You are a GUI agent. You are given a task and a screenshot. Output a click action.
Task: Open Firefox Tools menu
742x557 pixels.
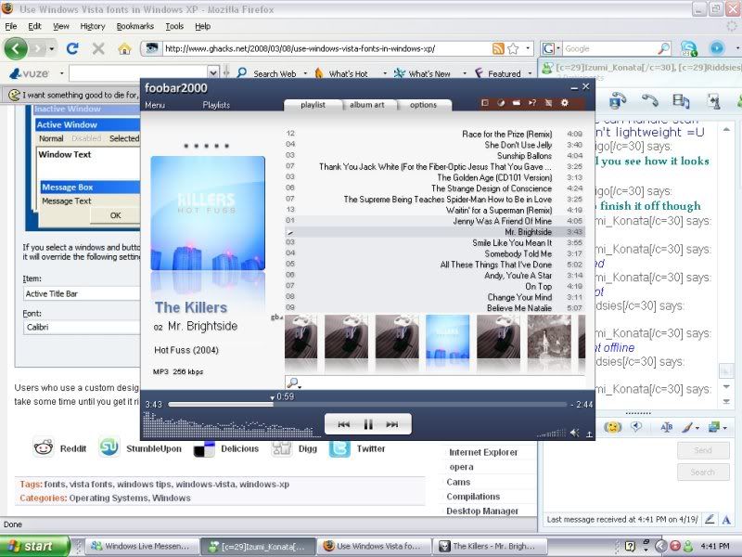[x=174, y=27]
